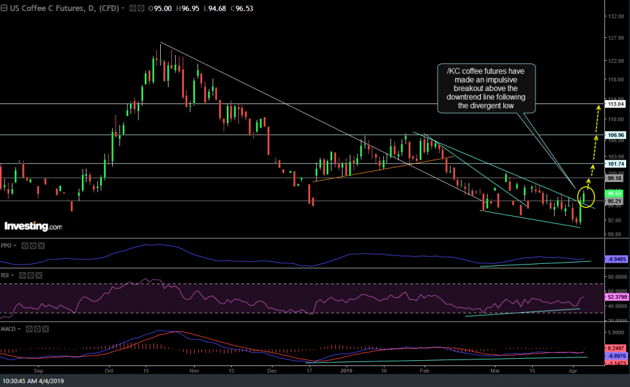Image resolution: width=630 pixels, height=387 pixels.
Task: Click the Investing.com logo
Action: (x=33, y=227)
